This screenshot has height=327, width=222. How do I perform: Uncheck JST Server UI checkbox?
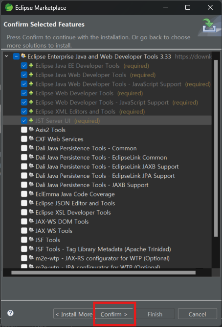click(24, 121)
